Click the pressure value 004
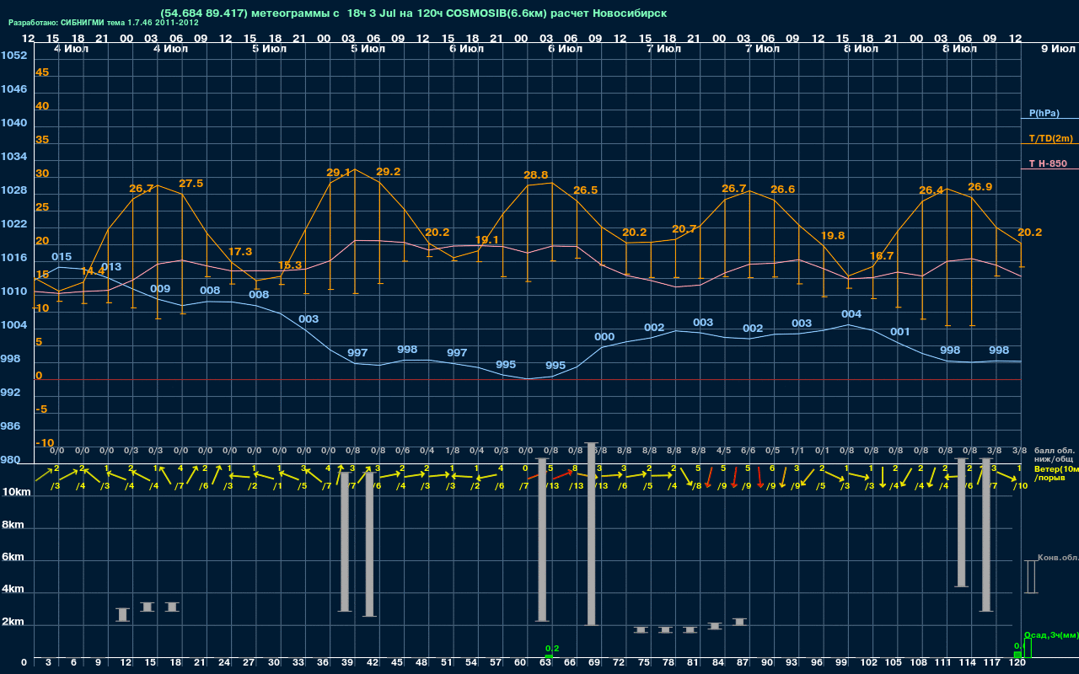 coord(851,314)
